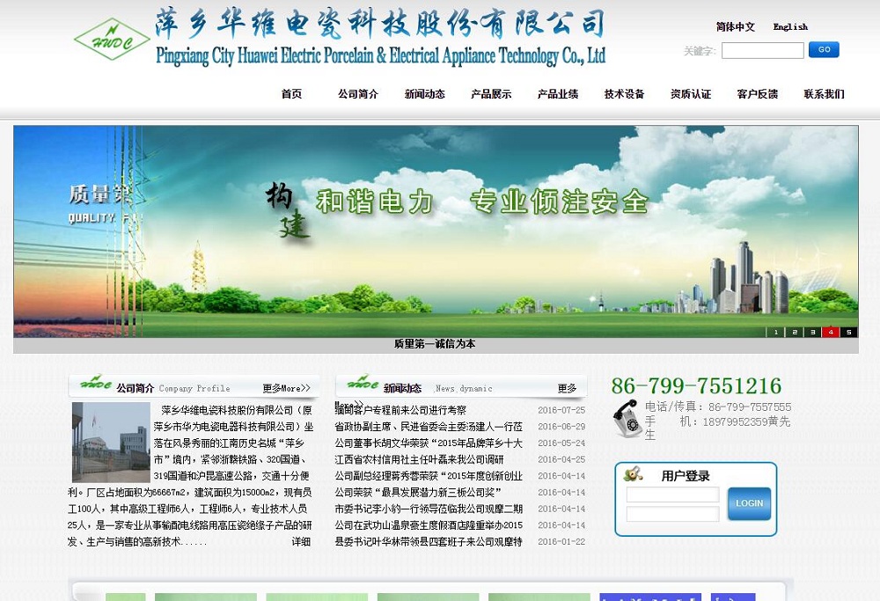The height and width of the screenshot is (601, 880).
Task: Open news 江西省农村信用社主任叶磊来我公司调研
Action: pyautogui.click(x=419, y=459)
